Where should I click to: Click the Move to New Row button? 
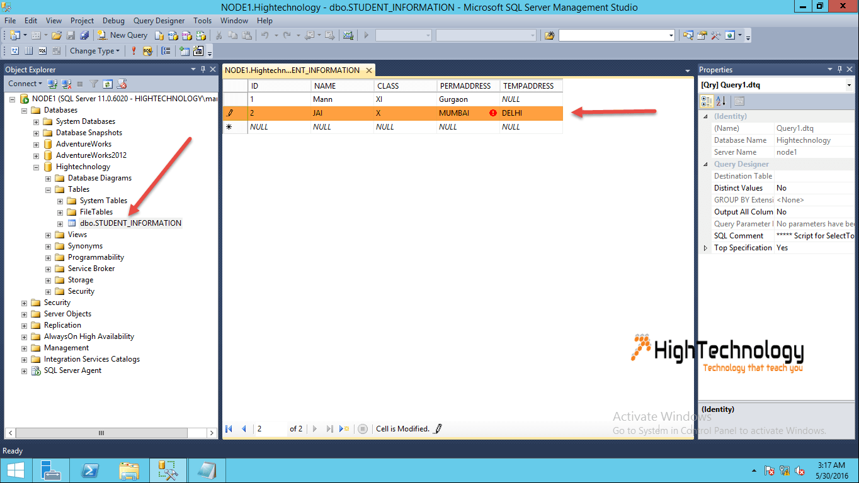[344, 429]
